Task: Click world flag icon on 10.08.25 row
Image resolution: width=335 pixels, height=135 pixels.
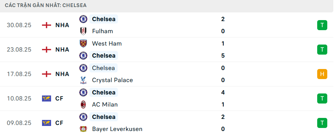Action: tap(46, 98)
